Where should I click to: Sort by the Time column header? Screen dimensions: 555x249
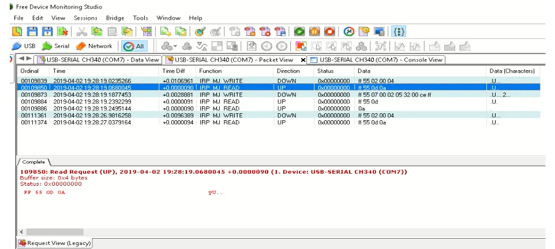click(104, 71)
